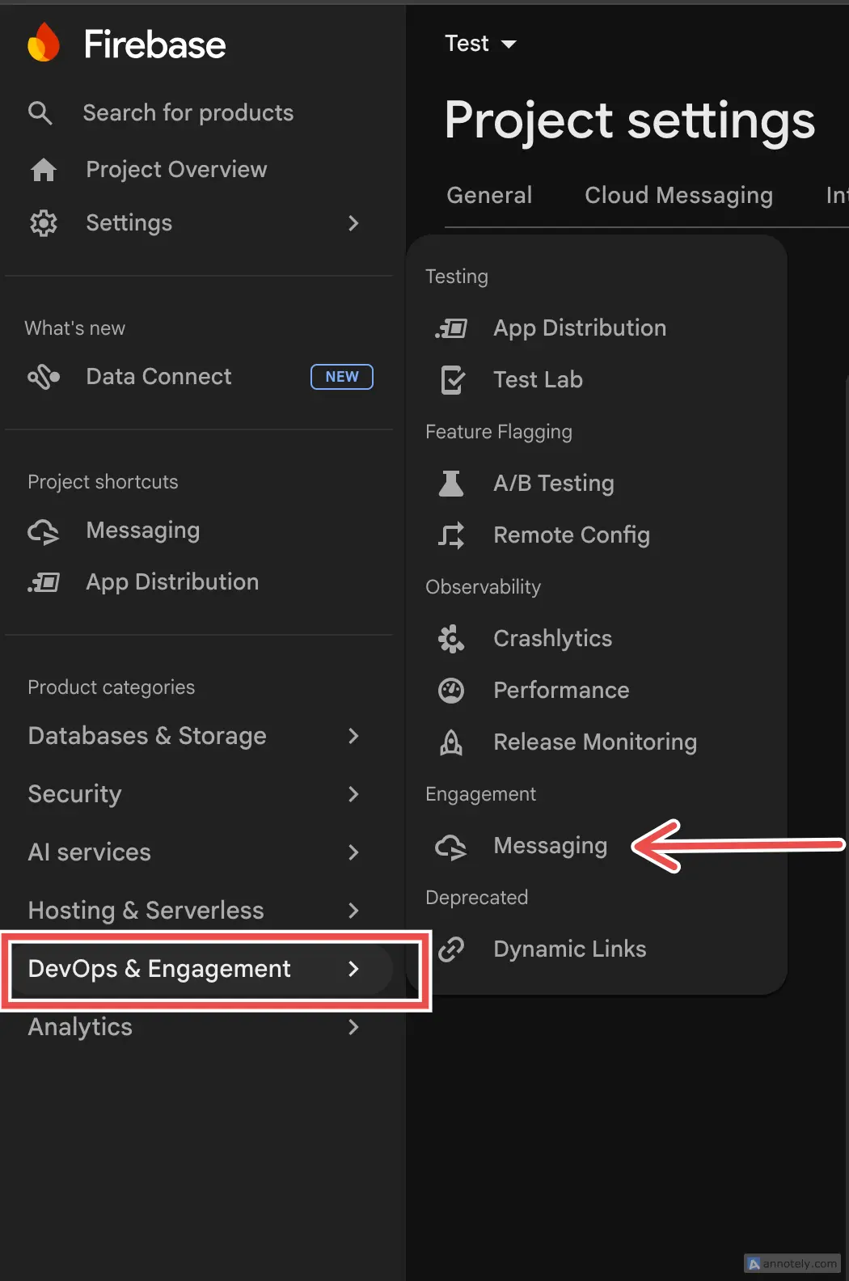The width and height of the screenshot is (849, 1281).
Task: Click the A/B Testing flask icon
Action: [451, 484]
